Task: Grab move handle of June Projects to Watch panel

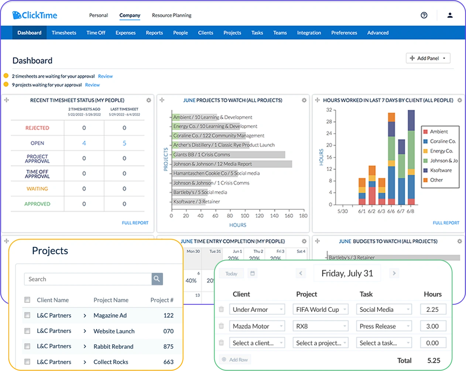Action: coord(162,100)
